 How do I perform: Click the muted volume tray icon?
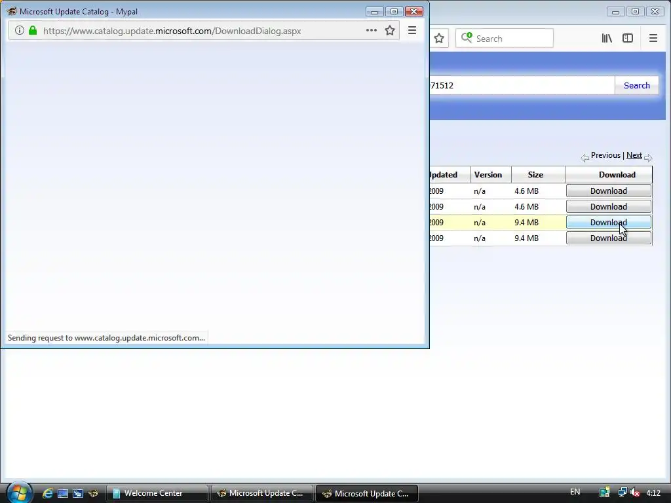point(635,493)
